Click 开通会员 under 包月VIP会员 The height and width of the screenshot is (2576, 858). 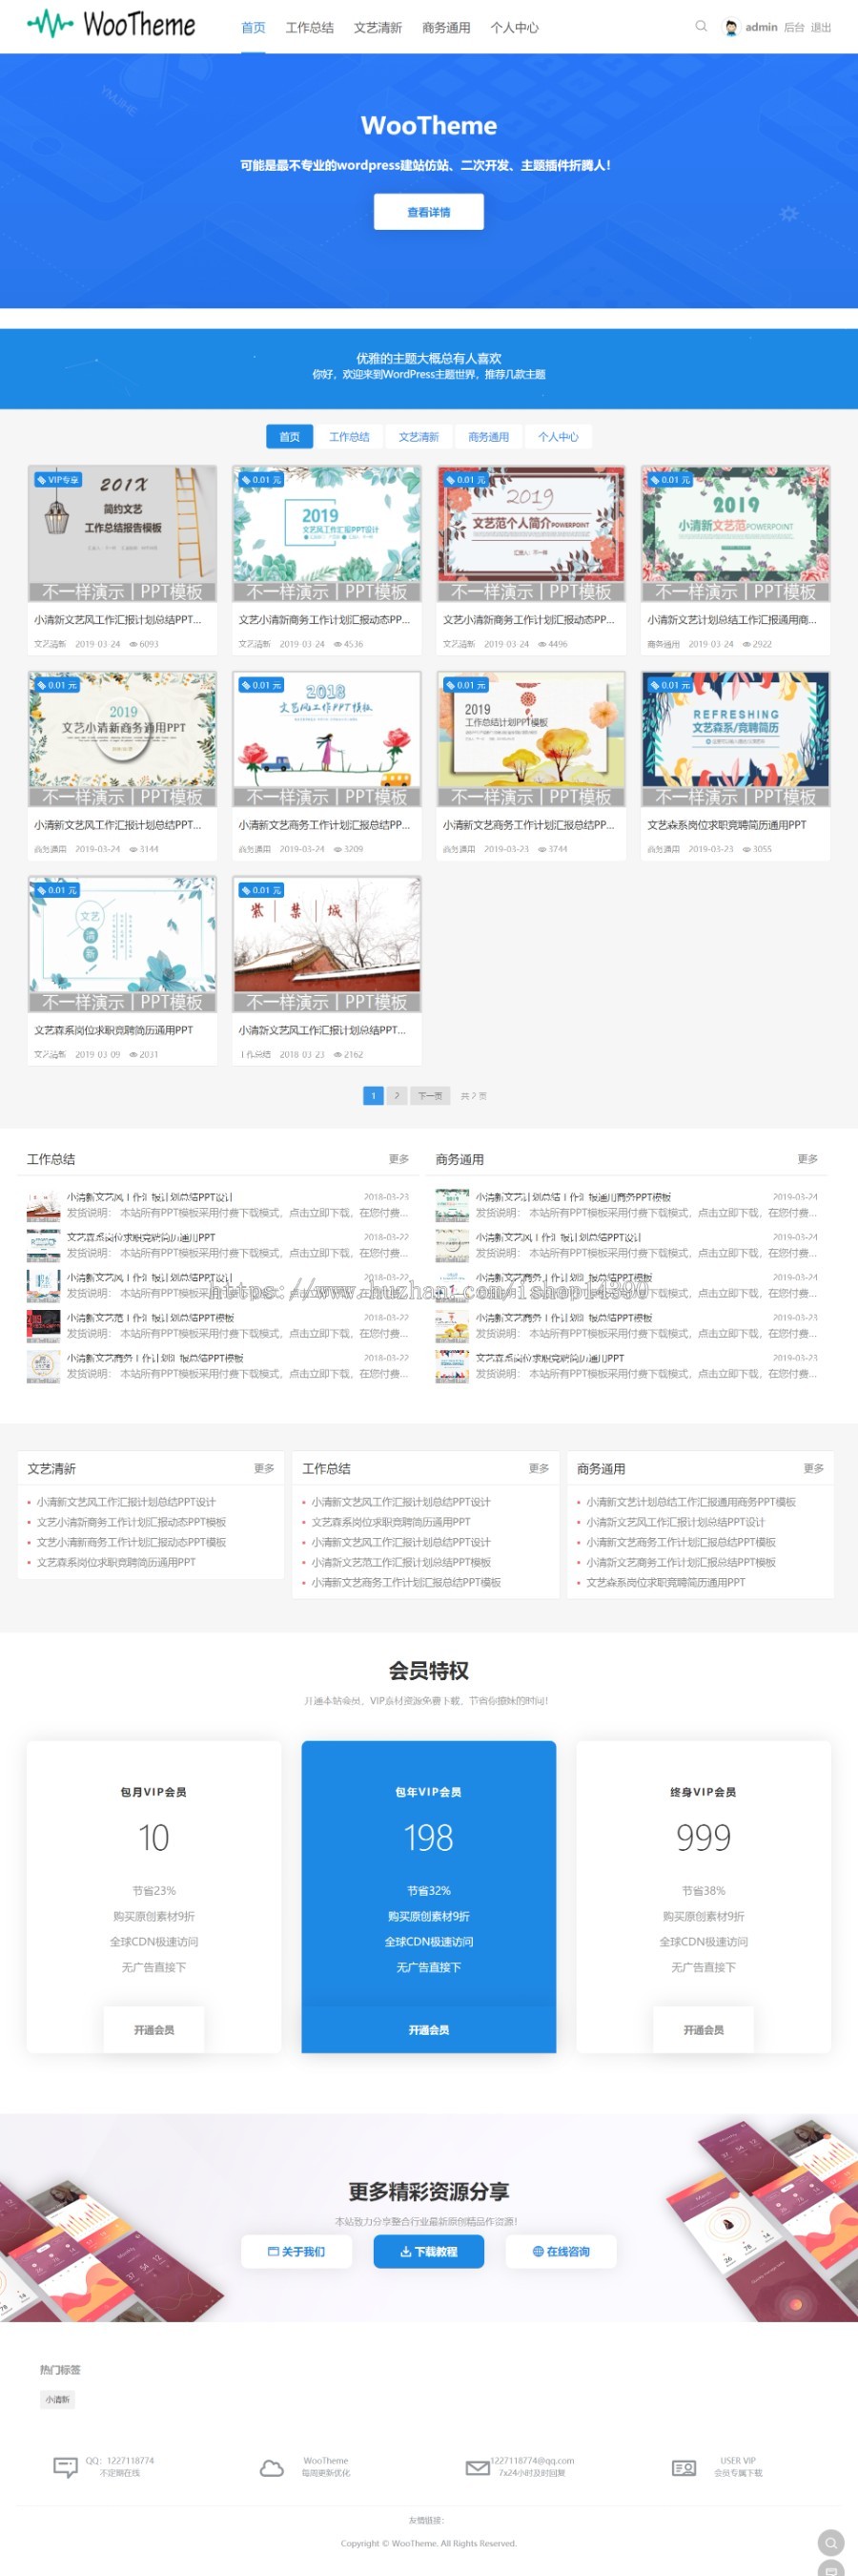[153, 2030]
